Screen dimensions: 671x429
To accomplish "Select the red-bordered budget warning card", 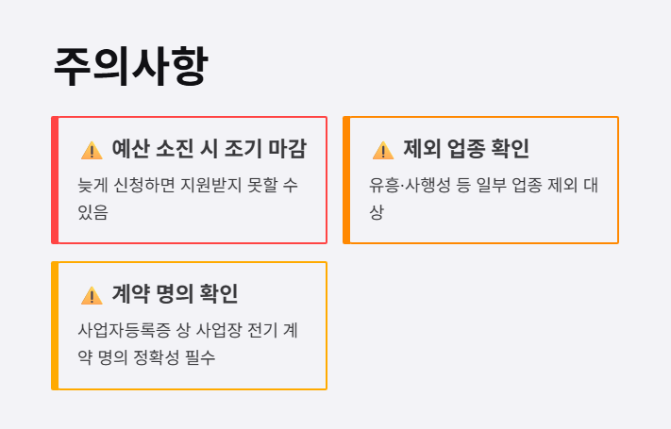I will 189,180.
